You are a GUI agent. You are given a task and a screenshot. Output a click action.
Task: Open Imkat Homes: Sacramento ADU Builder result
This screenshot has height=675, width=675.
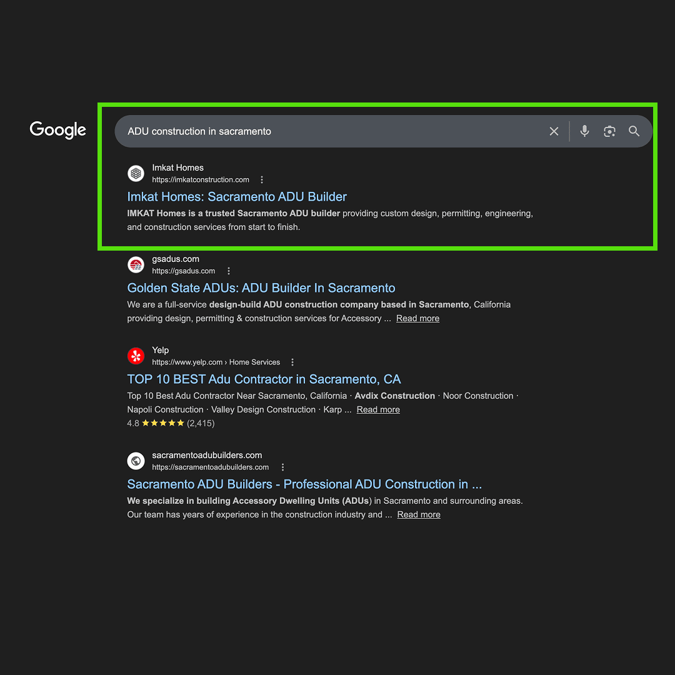[237, 197]
